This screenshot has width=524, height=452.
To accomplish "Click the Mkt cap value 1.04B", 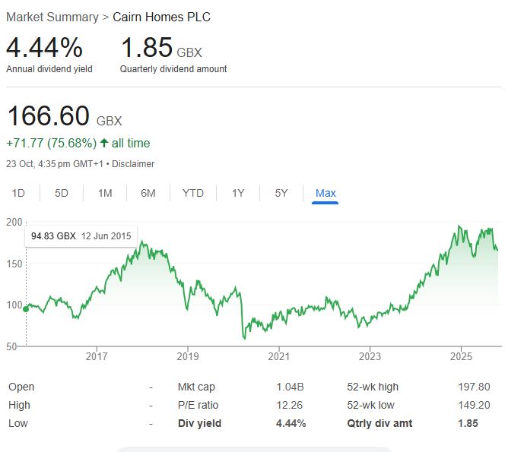I will coord(290,387).
